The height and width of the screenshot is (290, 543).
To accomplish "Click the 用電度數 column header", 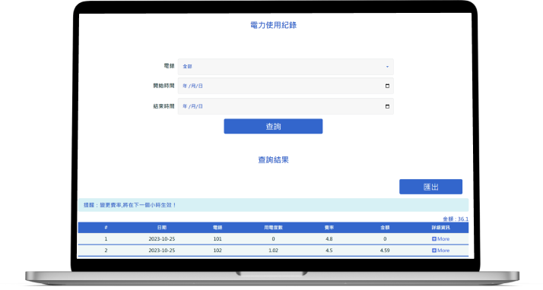I will pyautogui.click(x=273, y=228).
